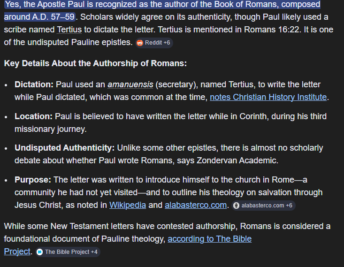Open the underlined alabasterco.com hyperlink
The width and height of the screenshot is (344, 267).
(196, 205)
